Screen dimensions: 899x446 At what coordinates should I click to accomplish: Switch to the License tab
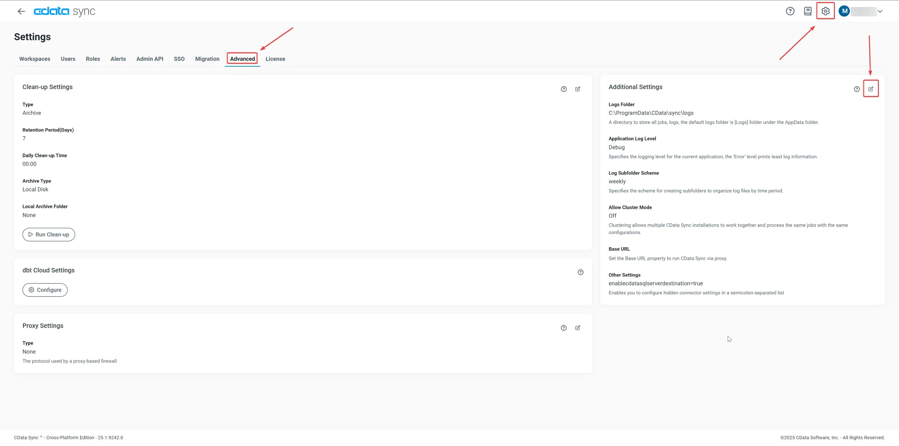point(275,59)
